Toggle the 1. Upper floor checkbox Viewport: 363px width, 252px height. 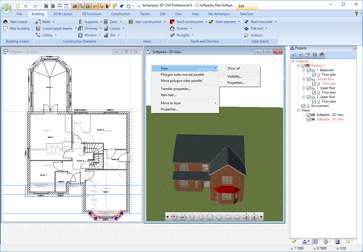coord(308,88)
